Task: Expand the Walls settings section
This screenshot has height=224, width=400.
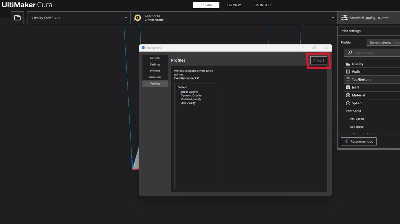Action: (372, 71)
